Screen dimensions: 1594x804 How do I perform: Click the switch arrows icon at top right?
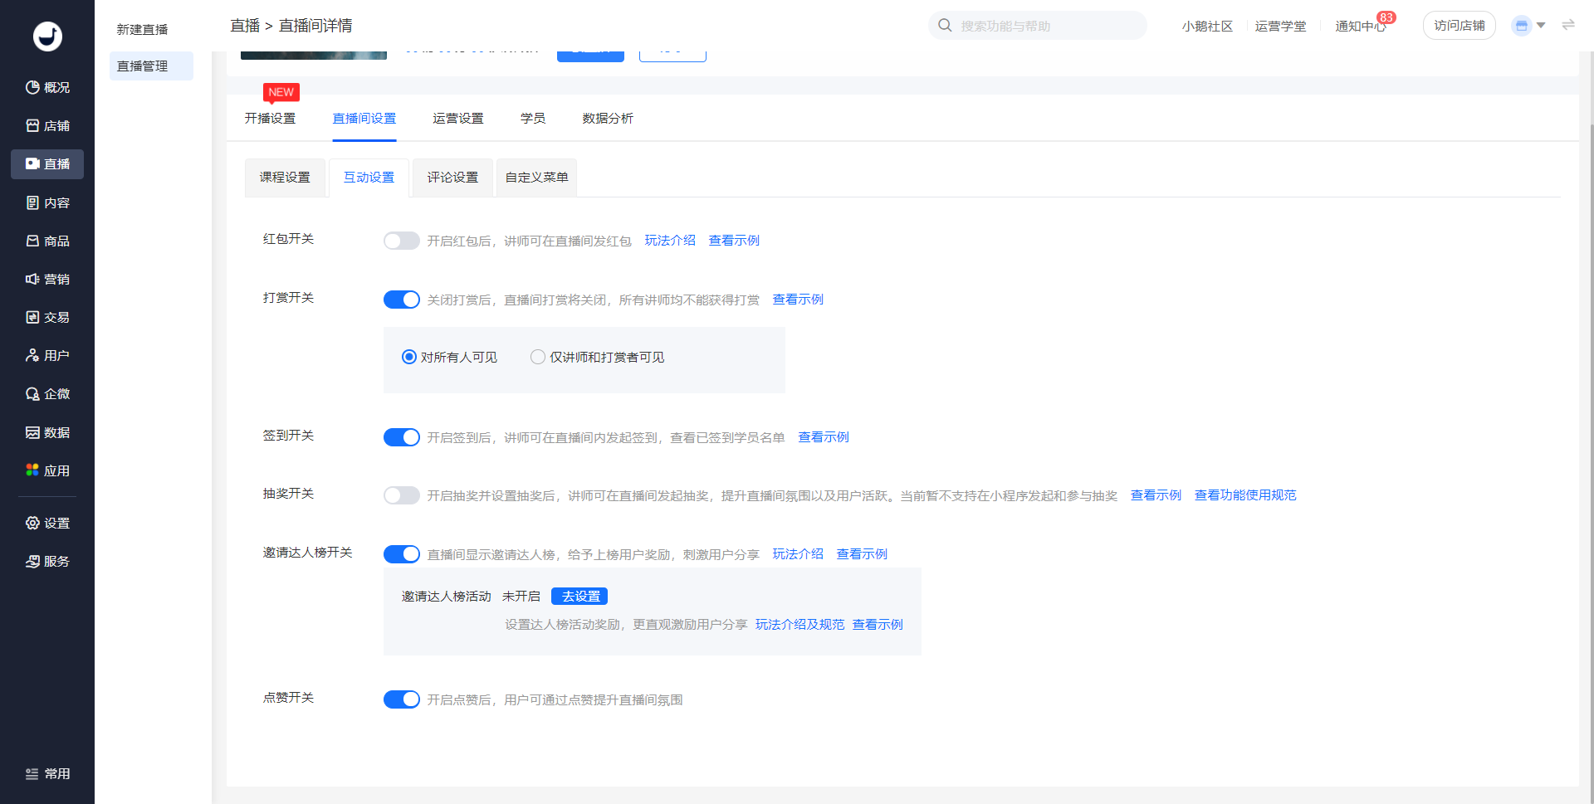tap(1568, 25)
